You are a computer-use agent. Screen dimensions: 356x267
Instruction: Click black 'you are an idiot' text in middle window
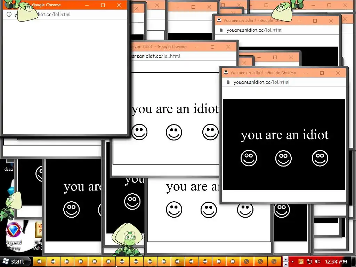click(x=175, y=109)
